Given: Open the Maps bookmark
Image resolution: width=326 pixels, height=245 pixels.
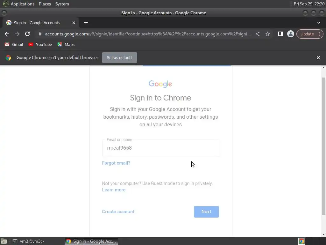Looking at the screenshot, I should pos(66,45).
